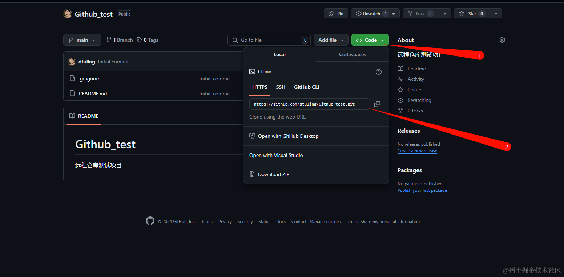Open the Privacy footer link
The width and height of the screenshot is (564, 277).
tap(225, 222)
